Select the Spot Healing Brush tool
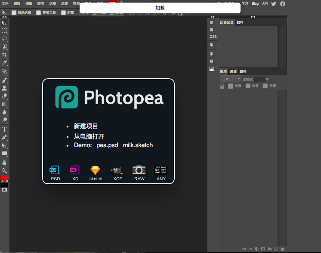Screen dimensions: 321x253 click(x=4, y=72)
